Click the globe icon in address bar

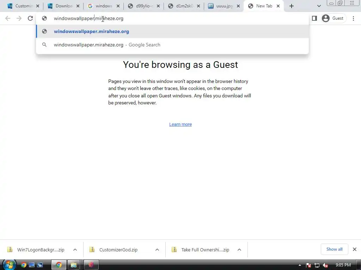(44, 18)
